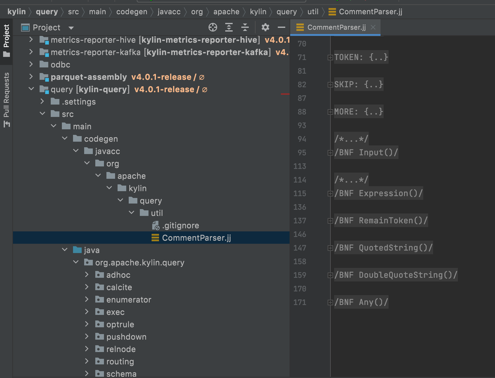Click the Select Opened File locate icon
The width and height of the screenshot is (495, 378).
coord(213,27)
